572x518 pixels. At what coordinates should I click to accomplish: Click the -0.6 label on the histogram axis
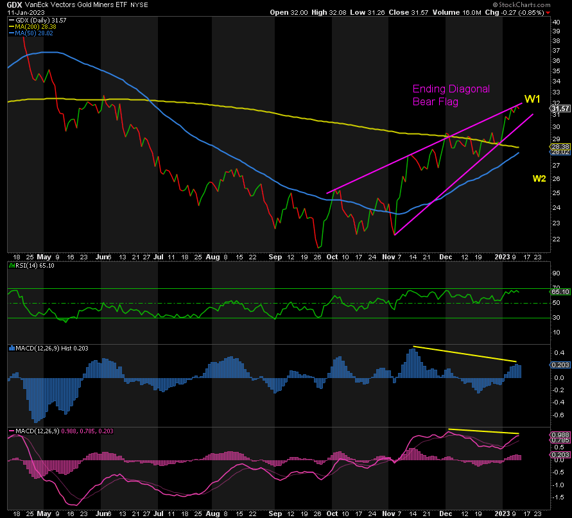coord(559,415)
